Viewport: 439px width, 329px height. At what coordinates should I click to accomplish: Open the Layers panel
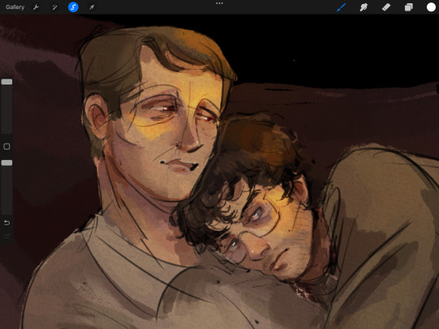(408, 7)
